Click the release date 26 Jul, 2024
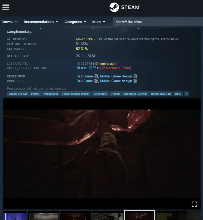The width and height of the screenshot is (203, 220). (85, 56)
